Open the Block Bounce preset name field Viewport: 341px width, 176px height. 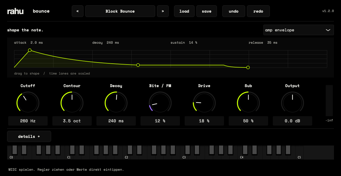[x=120, y=11]
